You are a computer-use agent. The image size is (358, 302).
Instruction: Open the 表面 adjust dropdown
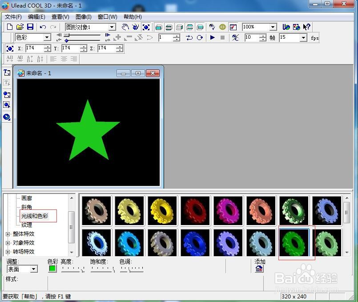coord(33,269)
